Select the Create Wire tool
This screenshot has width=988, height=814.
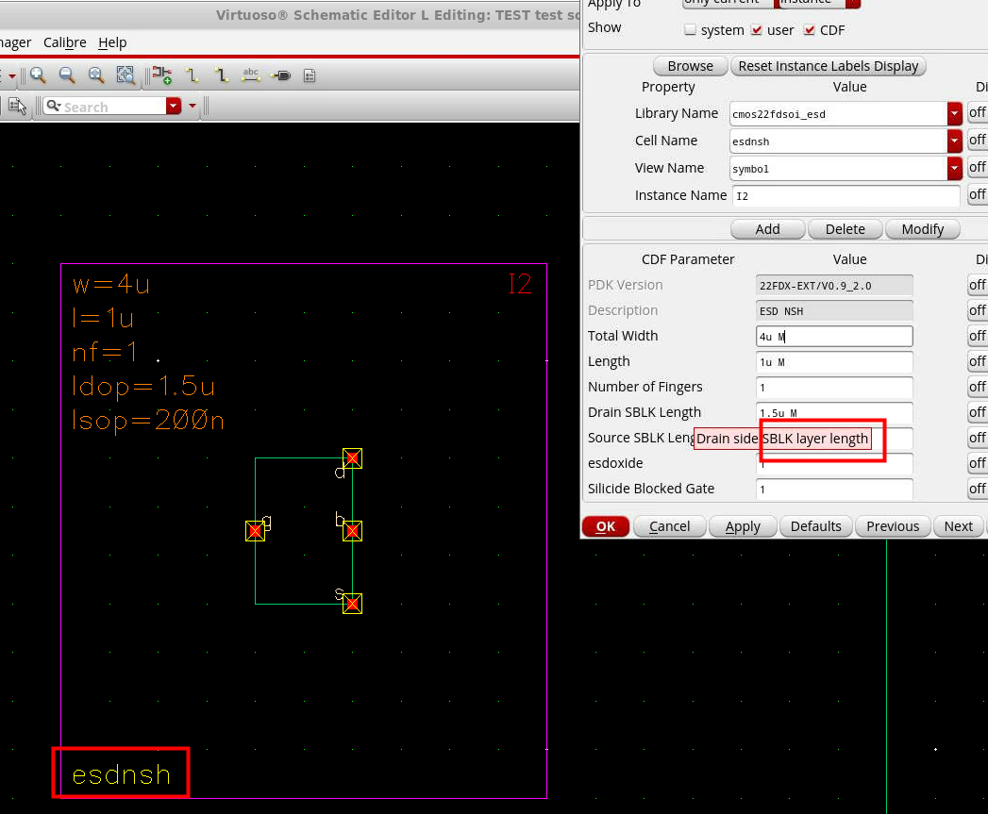193,75
